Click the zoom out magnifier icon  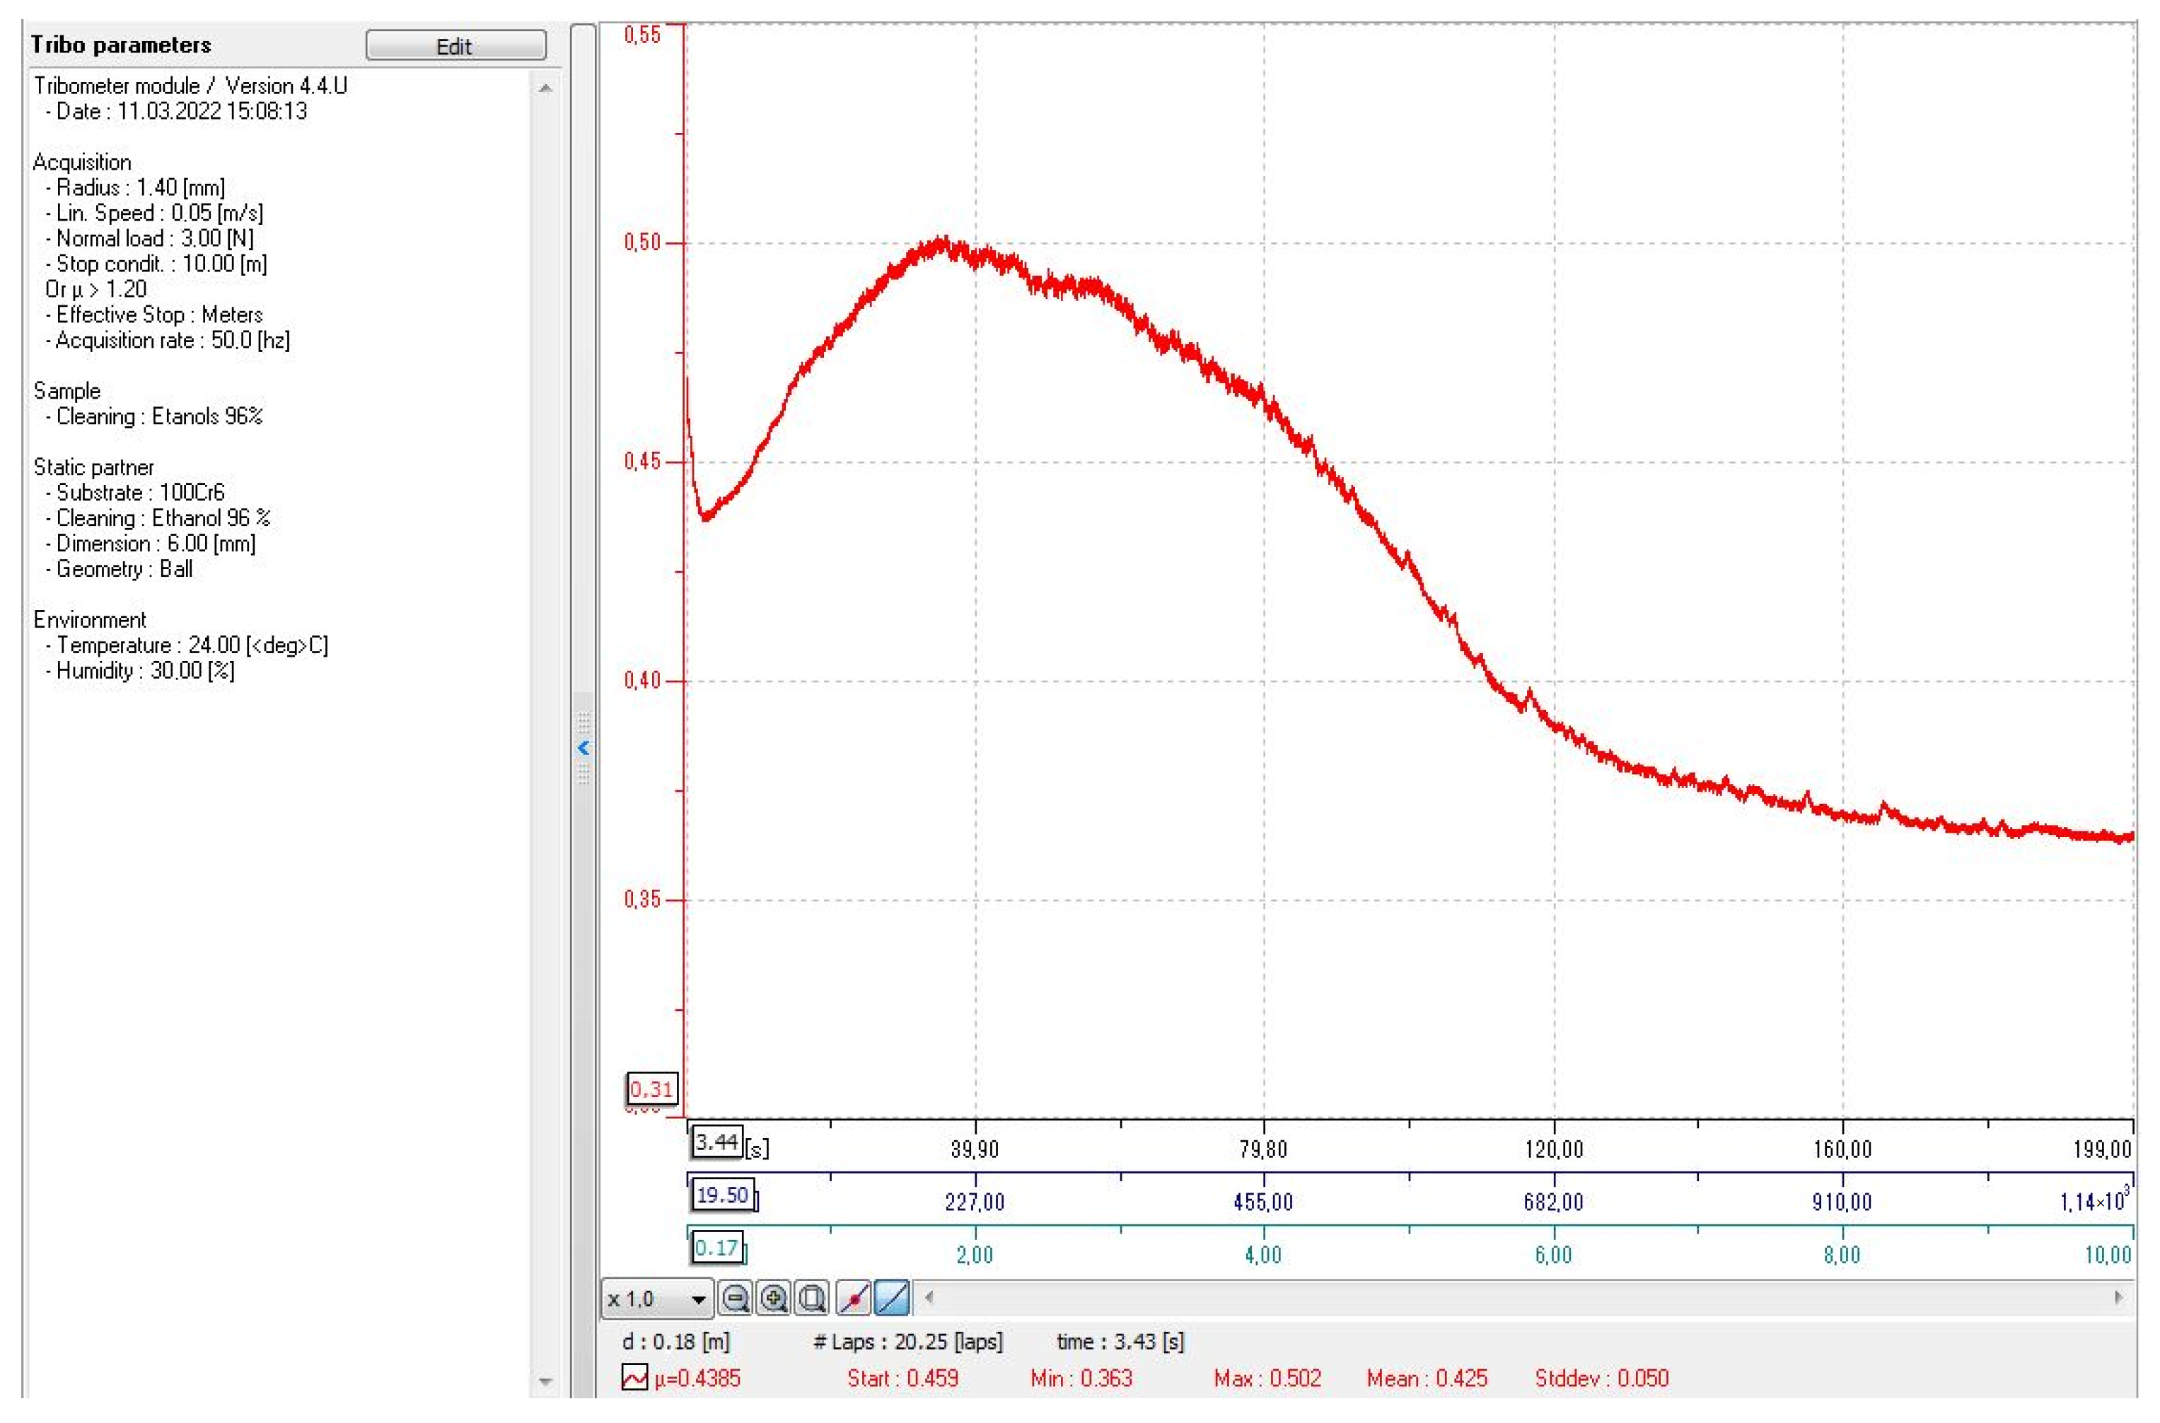[x=735, y=1298]
